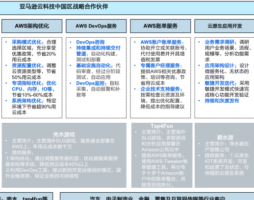Click the bottom box listing 汽车、电子制造业、金融 customers
Viewport: 254px width, 200px height.
click(157, 197)
